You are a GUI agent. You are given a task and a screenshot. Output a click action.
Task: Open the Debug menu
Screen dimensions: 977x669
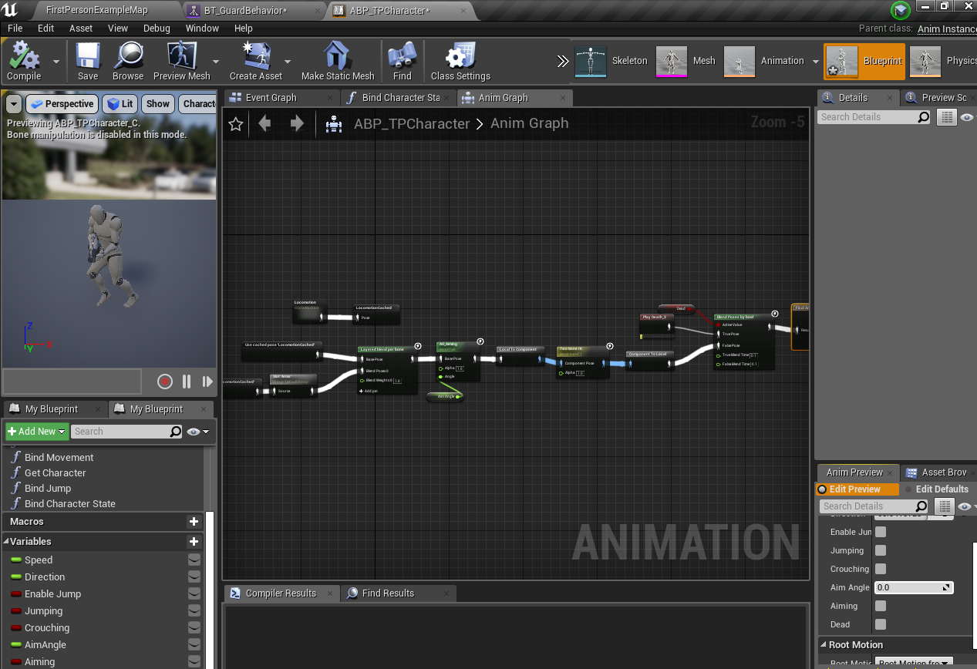[x=157, y=28]
